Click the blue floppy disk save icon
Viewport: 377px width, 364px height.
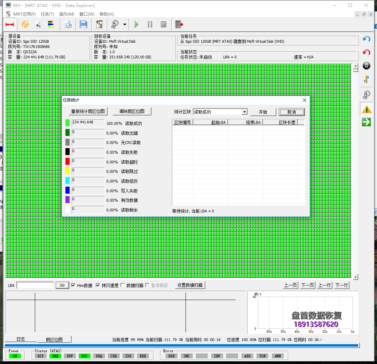[84, 24]
